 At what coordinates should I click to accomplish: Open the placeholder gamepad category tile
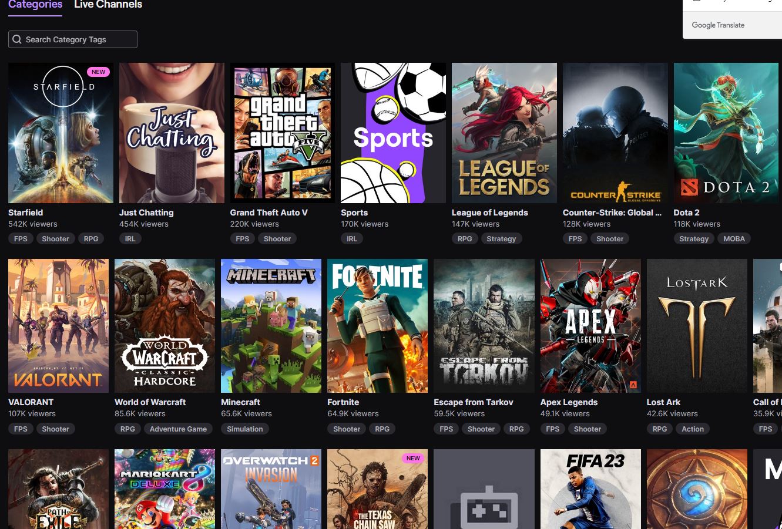tap(484, 489)
